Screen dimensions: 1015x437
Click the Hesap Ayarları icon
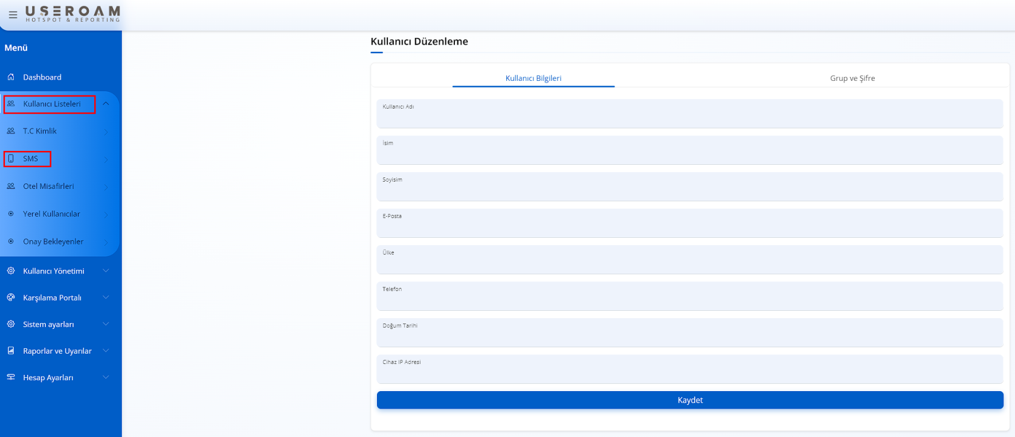point(11,377)
